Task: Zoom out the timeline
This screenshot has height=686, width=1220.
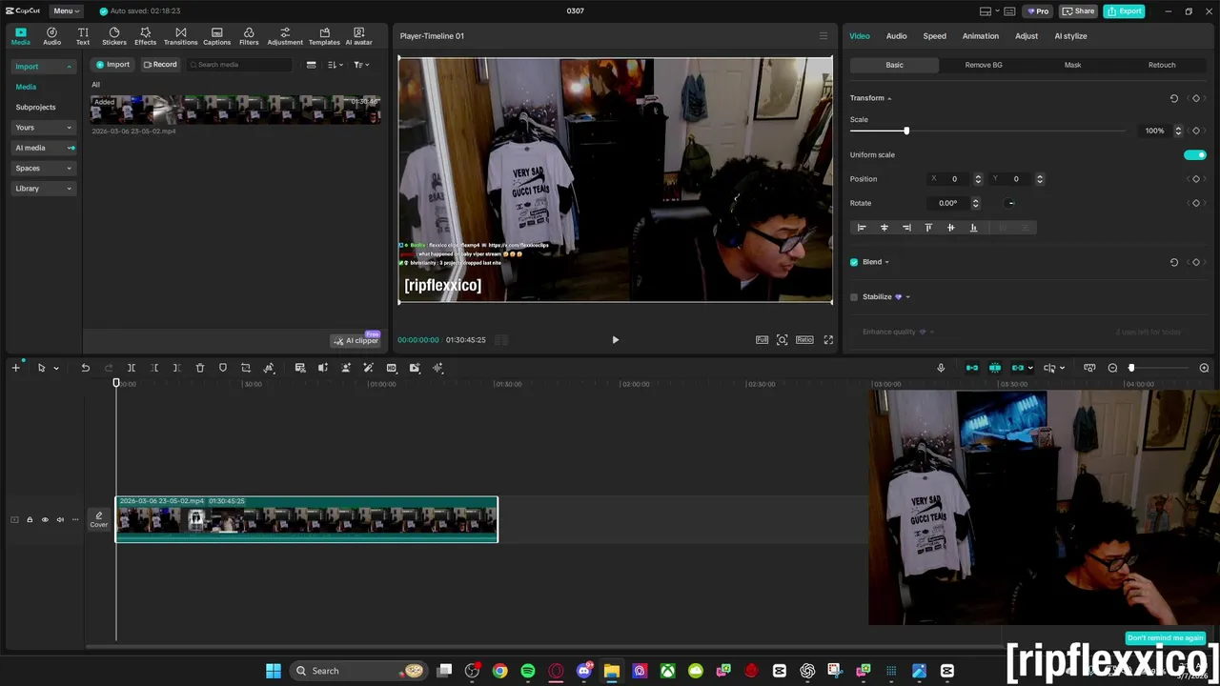Action: coord(1112,368)
